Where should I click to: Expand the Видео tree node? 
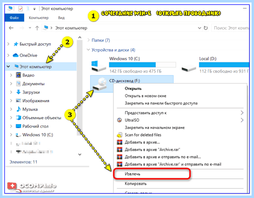tap(11, 75)
